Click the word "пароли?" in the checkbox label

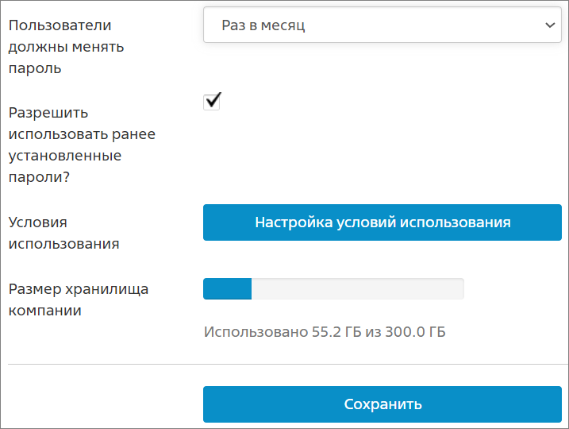tap(39, 177)
